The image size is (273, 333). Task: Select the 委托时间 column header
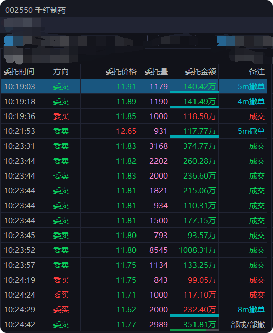point(19,72)
